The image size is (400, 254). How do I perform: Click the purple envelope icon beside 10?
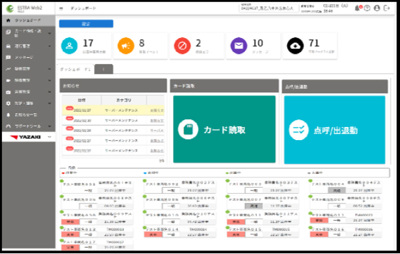coord(239,46)
